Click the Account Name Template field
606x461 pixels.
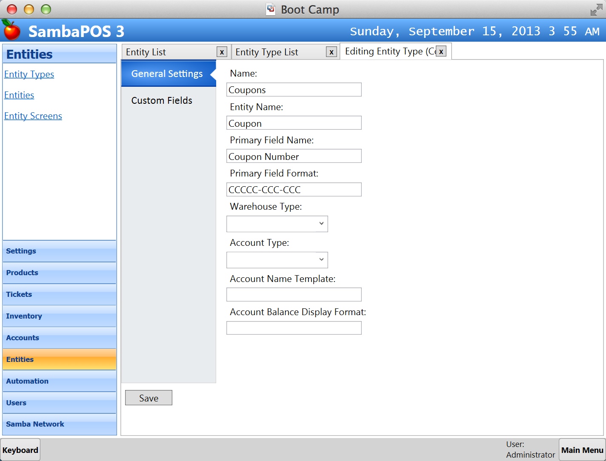[x=294, y=295]
